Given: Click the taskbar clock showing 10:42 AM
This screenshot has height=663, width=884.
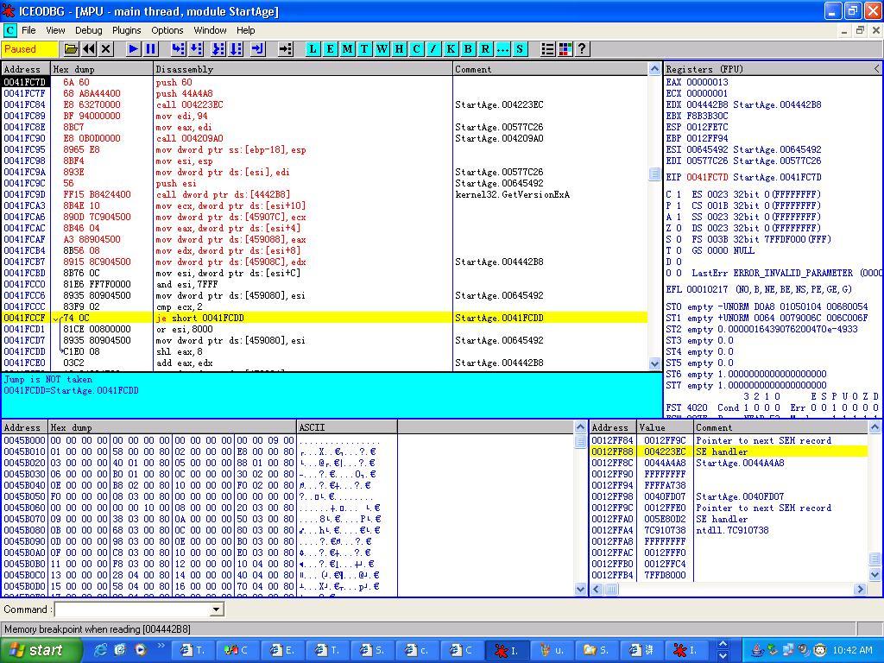Looking at the screenshot, I should 852,650.
